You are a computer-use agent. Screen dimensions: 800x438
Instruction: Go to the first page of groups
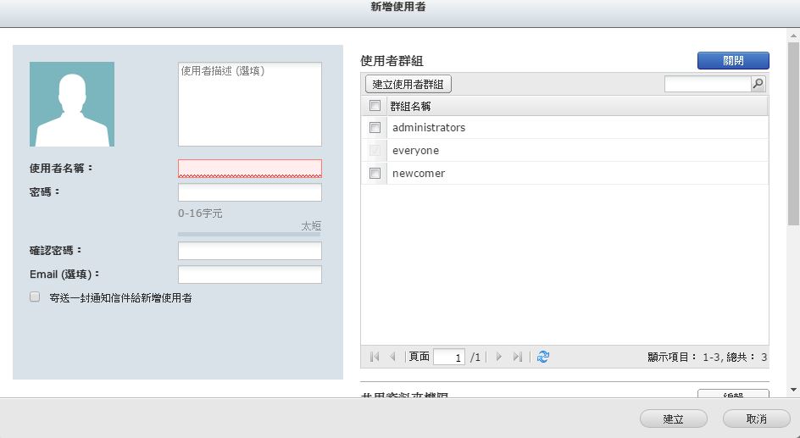(x=375, y=357)
